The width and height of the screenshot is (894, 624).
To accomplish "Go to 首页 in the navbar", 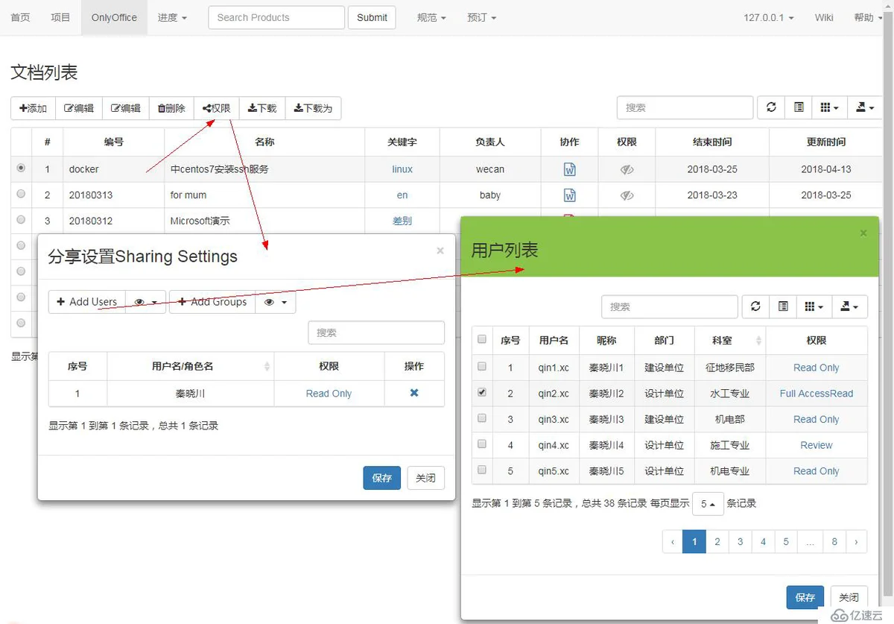I will click(20, 17).
